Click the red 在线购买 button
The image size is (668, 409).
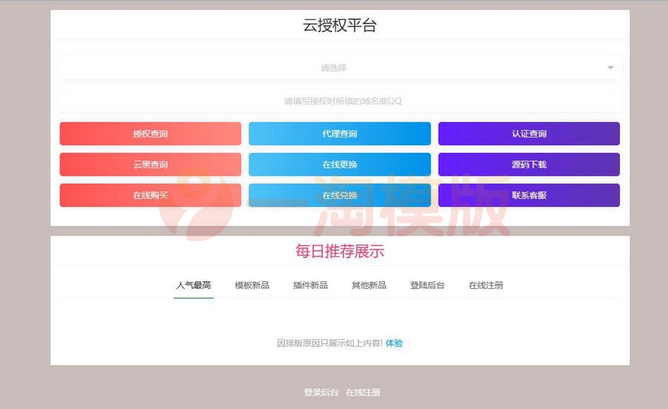[x=151, y=195]
